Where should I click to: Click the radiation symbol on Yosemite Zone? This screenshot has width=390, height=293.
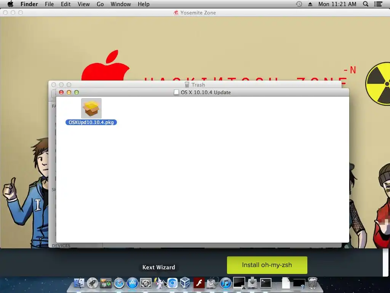[377, 84]
